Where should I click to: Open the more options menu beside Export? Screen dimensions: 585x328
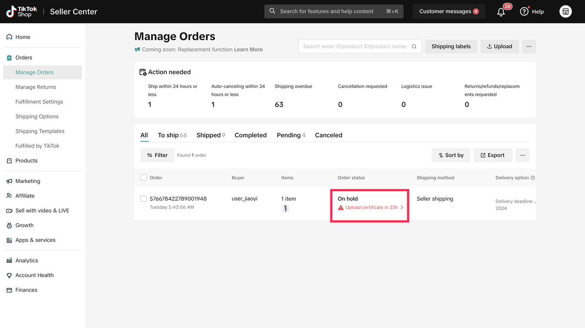point(522,155)
